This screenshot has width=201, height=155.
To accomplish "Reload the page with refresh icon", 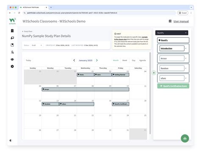I will 19,13.
